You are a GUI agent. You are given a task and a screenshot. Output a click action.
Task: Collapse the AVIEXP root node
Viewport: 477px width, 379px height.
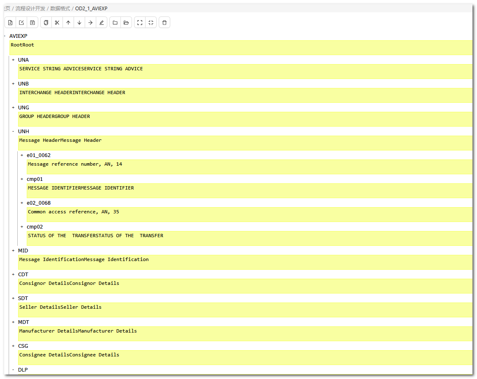coord(5,36)
